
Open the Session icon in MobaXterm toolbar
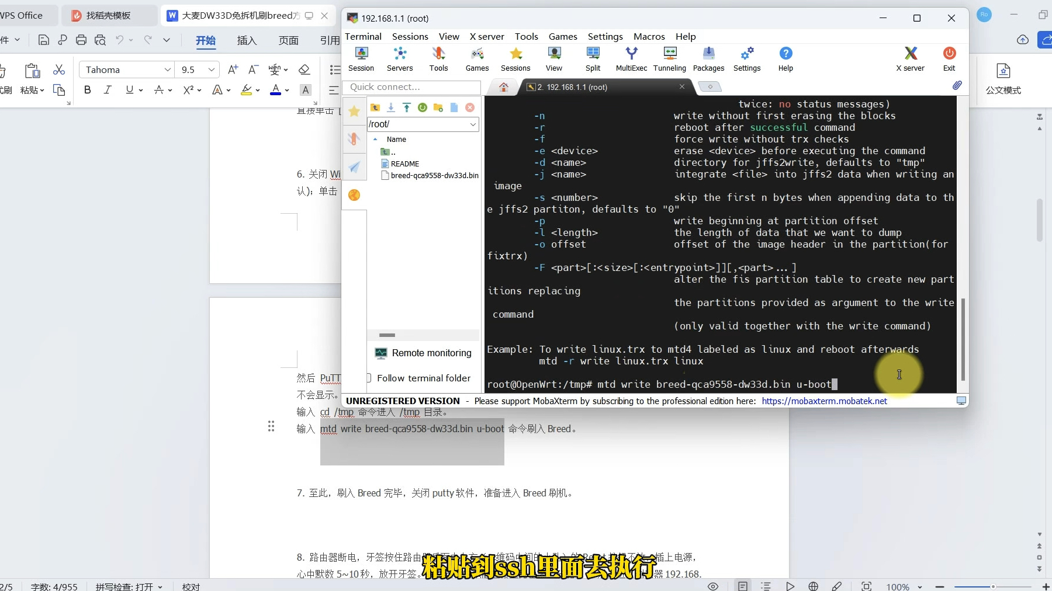point(361,60)
